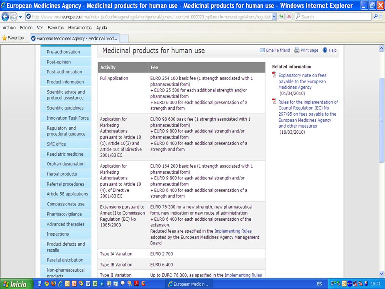Open the Ver menu

(x=40, y=28)
